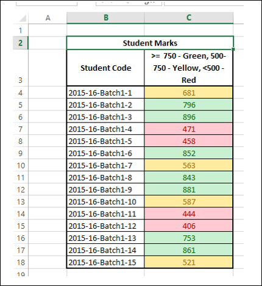Select cell 2015-16-Batch1-10
This screenshot has width=262, height=286.
click(105, 202)
